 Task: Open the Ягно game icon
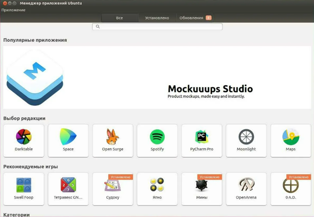coord(157,184)
